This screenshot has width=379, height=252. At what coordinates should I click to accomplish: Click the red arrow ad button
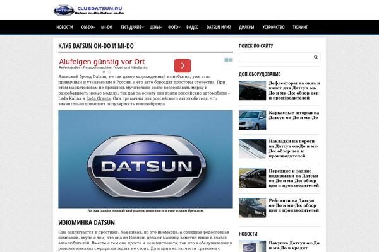pos(183,66)
